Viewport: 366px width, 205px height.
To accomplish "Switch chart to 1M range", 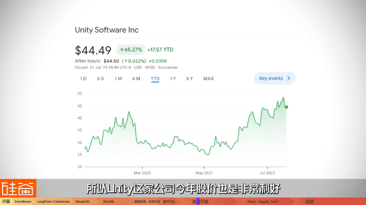I will [118, 79].
